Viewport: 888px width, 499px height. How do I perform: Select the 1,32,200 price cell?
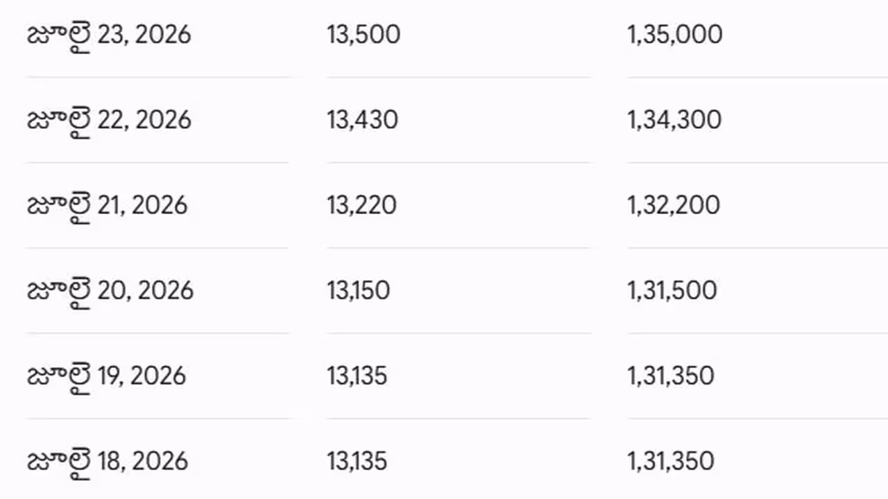point(673,205)
